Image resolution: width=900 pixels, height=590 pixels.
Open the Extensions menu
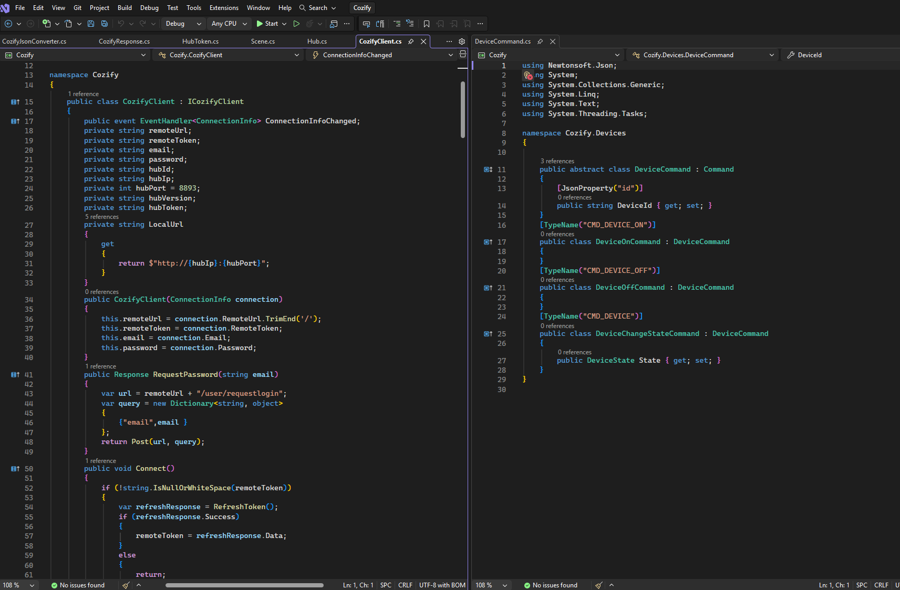[x=224, y=8]
